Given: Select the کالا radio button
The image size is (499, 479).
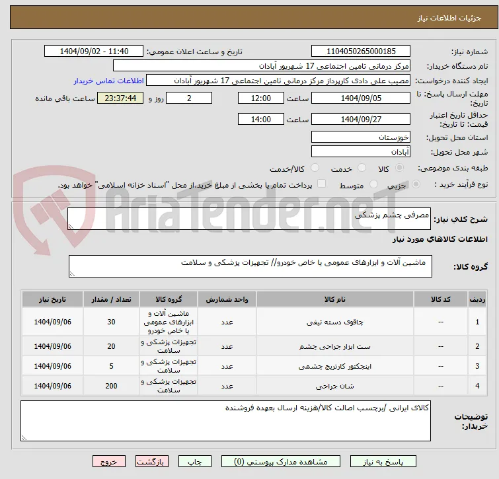Looking at the screenshot, I should [x=399, y=168].
